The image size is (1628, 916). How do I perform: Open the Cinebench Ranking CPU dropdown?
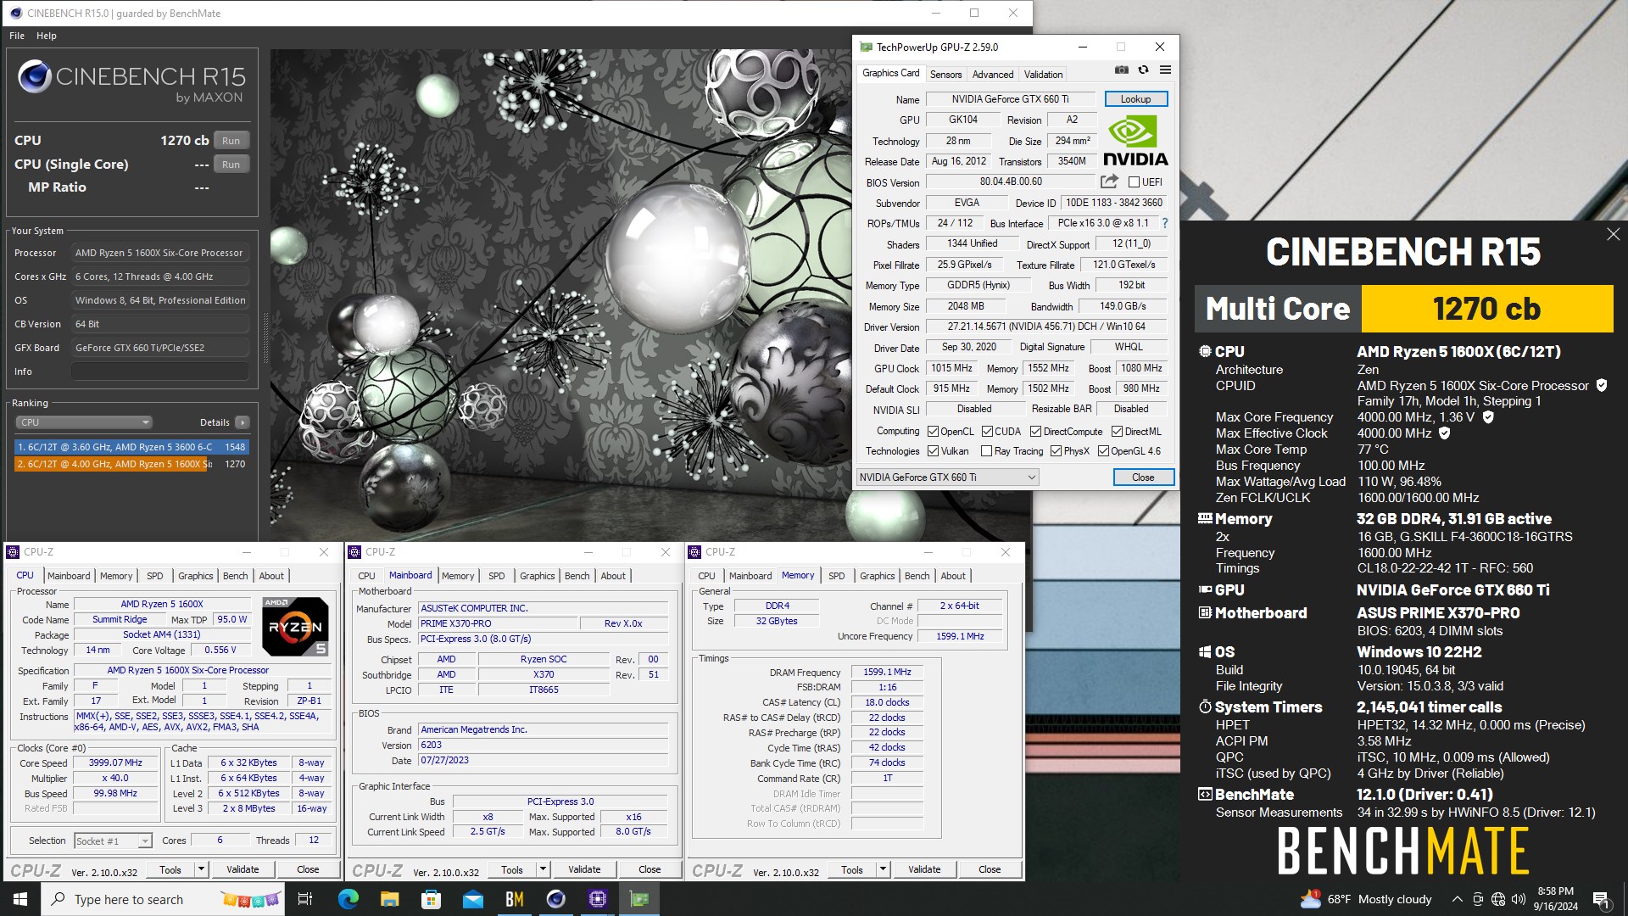[83, 422]
